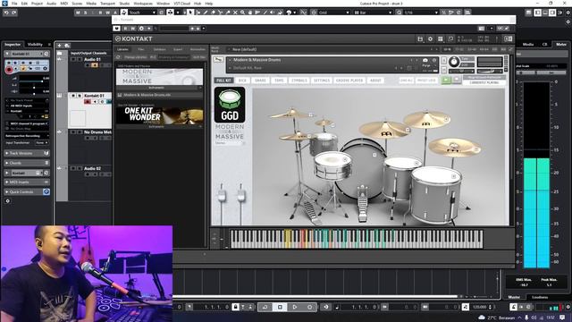This screenshot has width=572, height=322.
Task: Click the Purge button in instrument header
Action: click(x=426, y=65)
